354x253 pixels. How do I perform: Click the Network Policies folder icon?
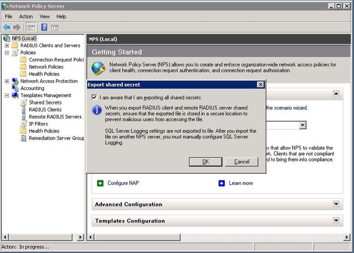point(23,67)
